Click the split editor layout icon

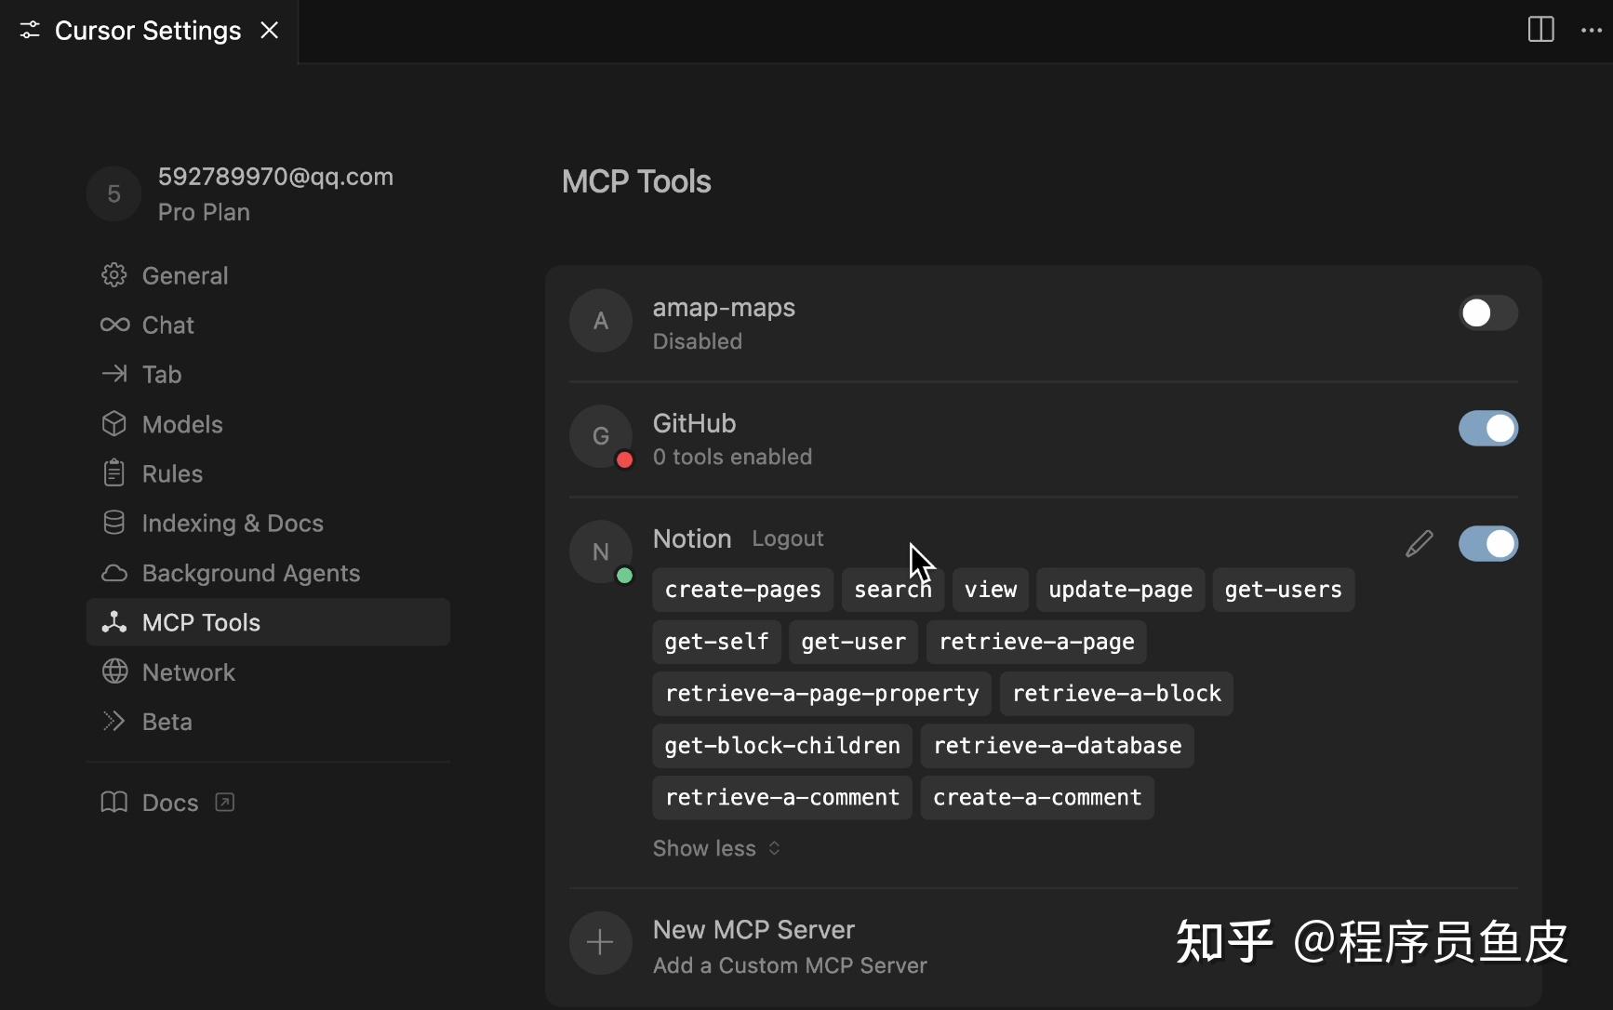pos(1541,30)
